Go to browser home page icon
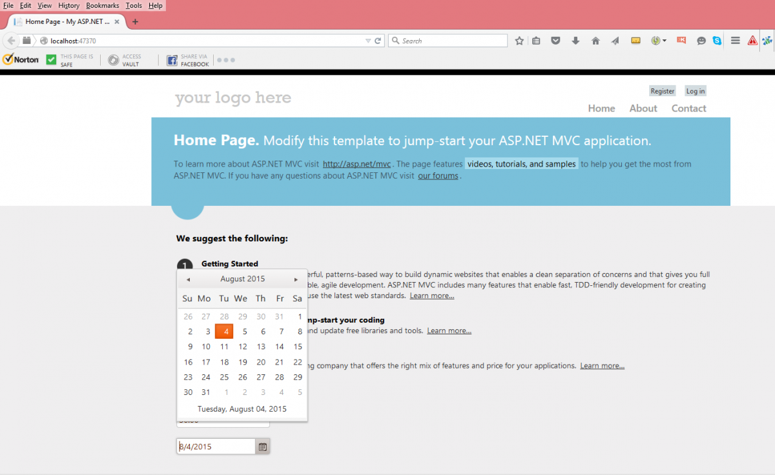This screenshot has height=475, width=775. pos(595,41)
